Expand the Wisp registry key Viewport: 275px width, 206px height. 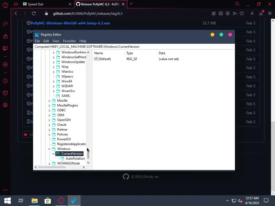(x=53, y=67)
